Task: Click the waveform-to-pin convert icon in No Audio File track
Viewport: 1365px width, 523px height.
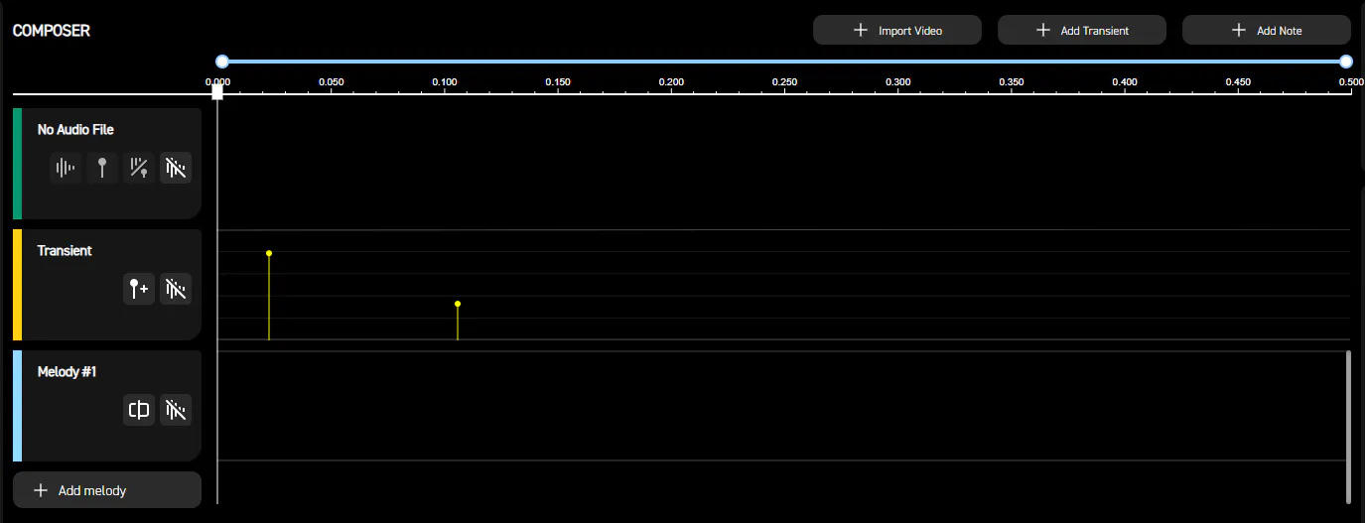Action: (x=139, y=168)
